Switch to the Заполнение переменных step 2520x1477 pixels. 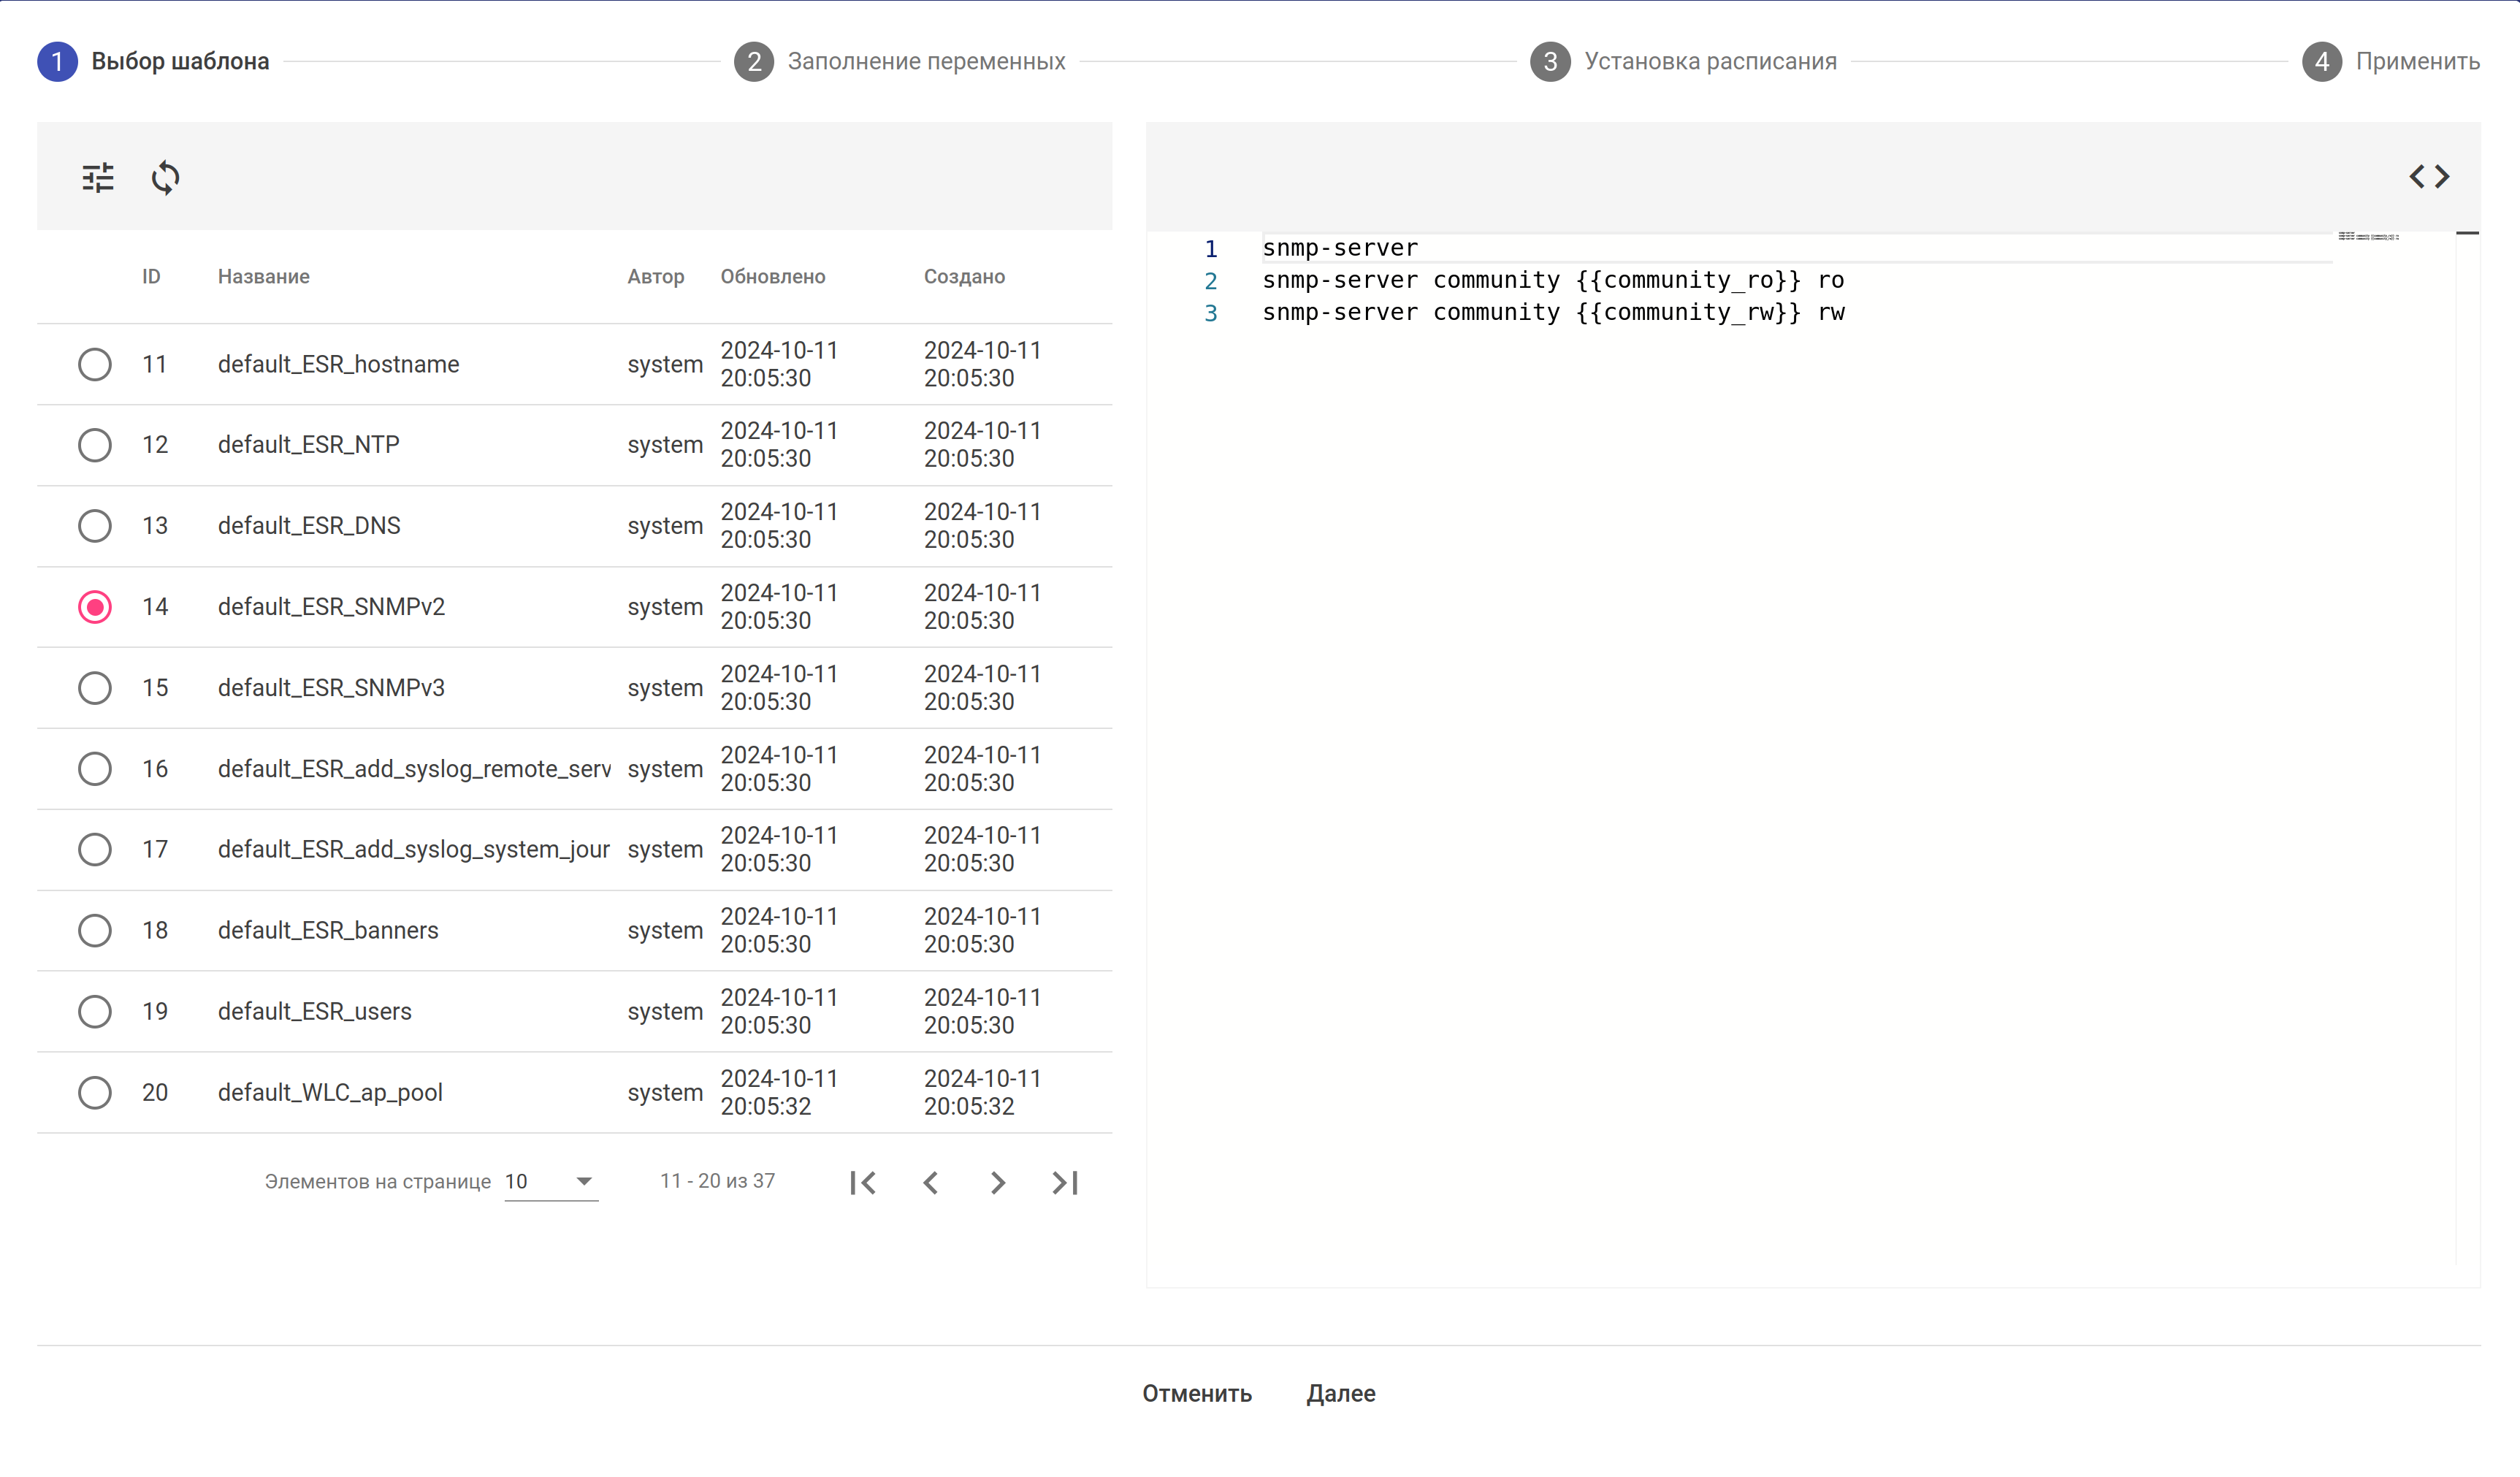[x=925, y=62]
